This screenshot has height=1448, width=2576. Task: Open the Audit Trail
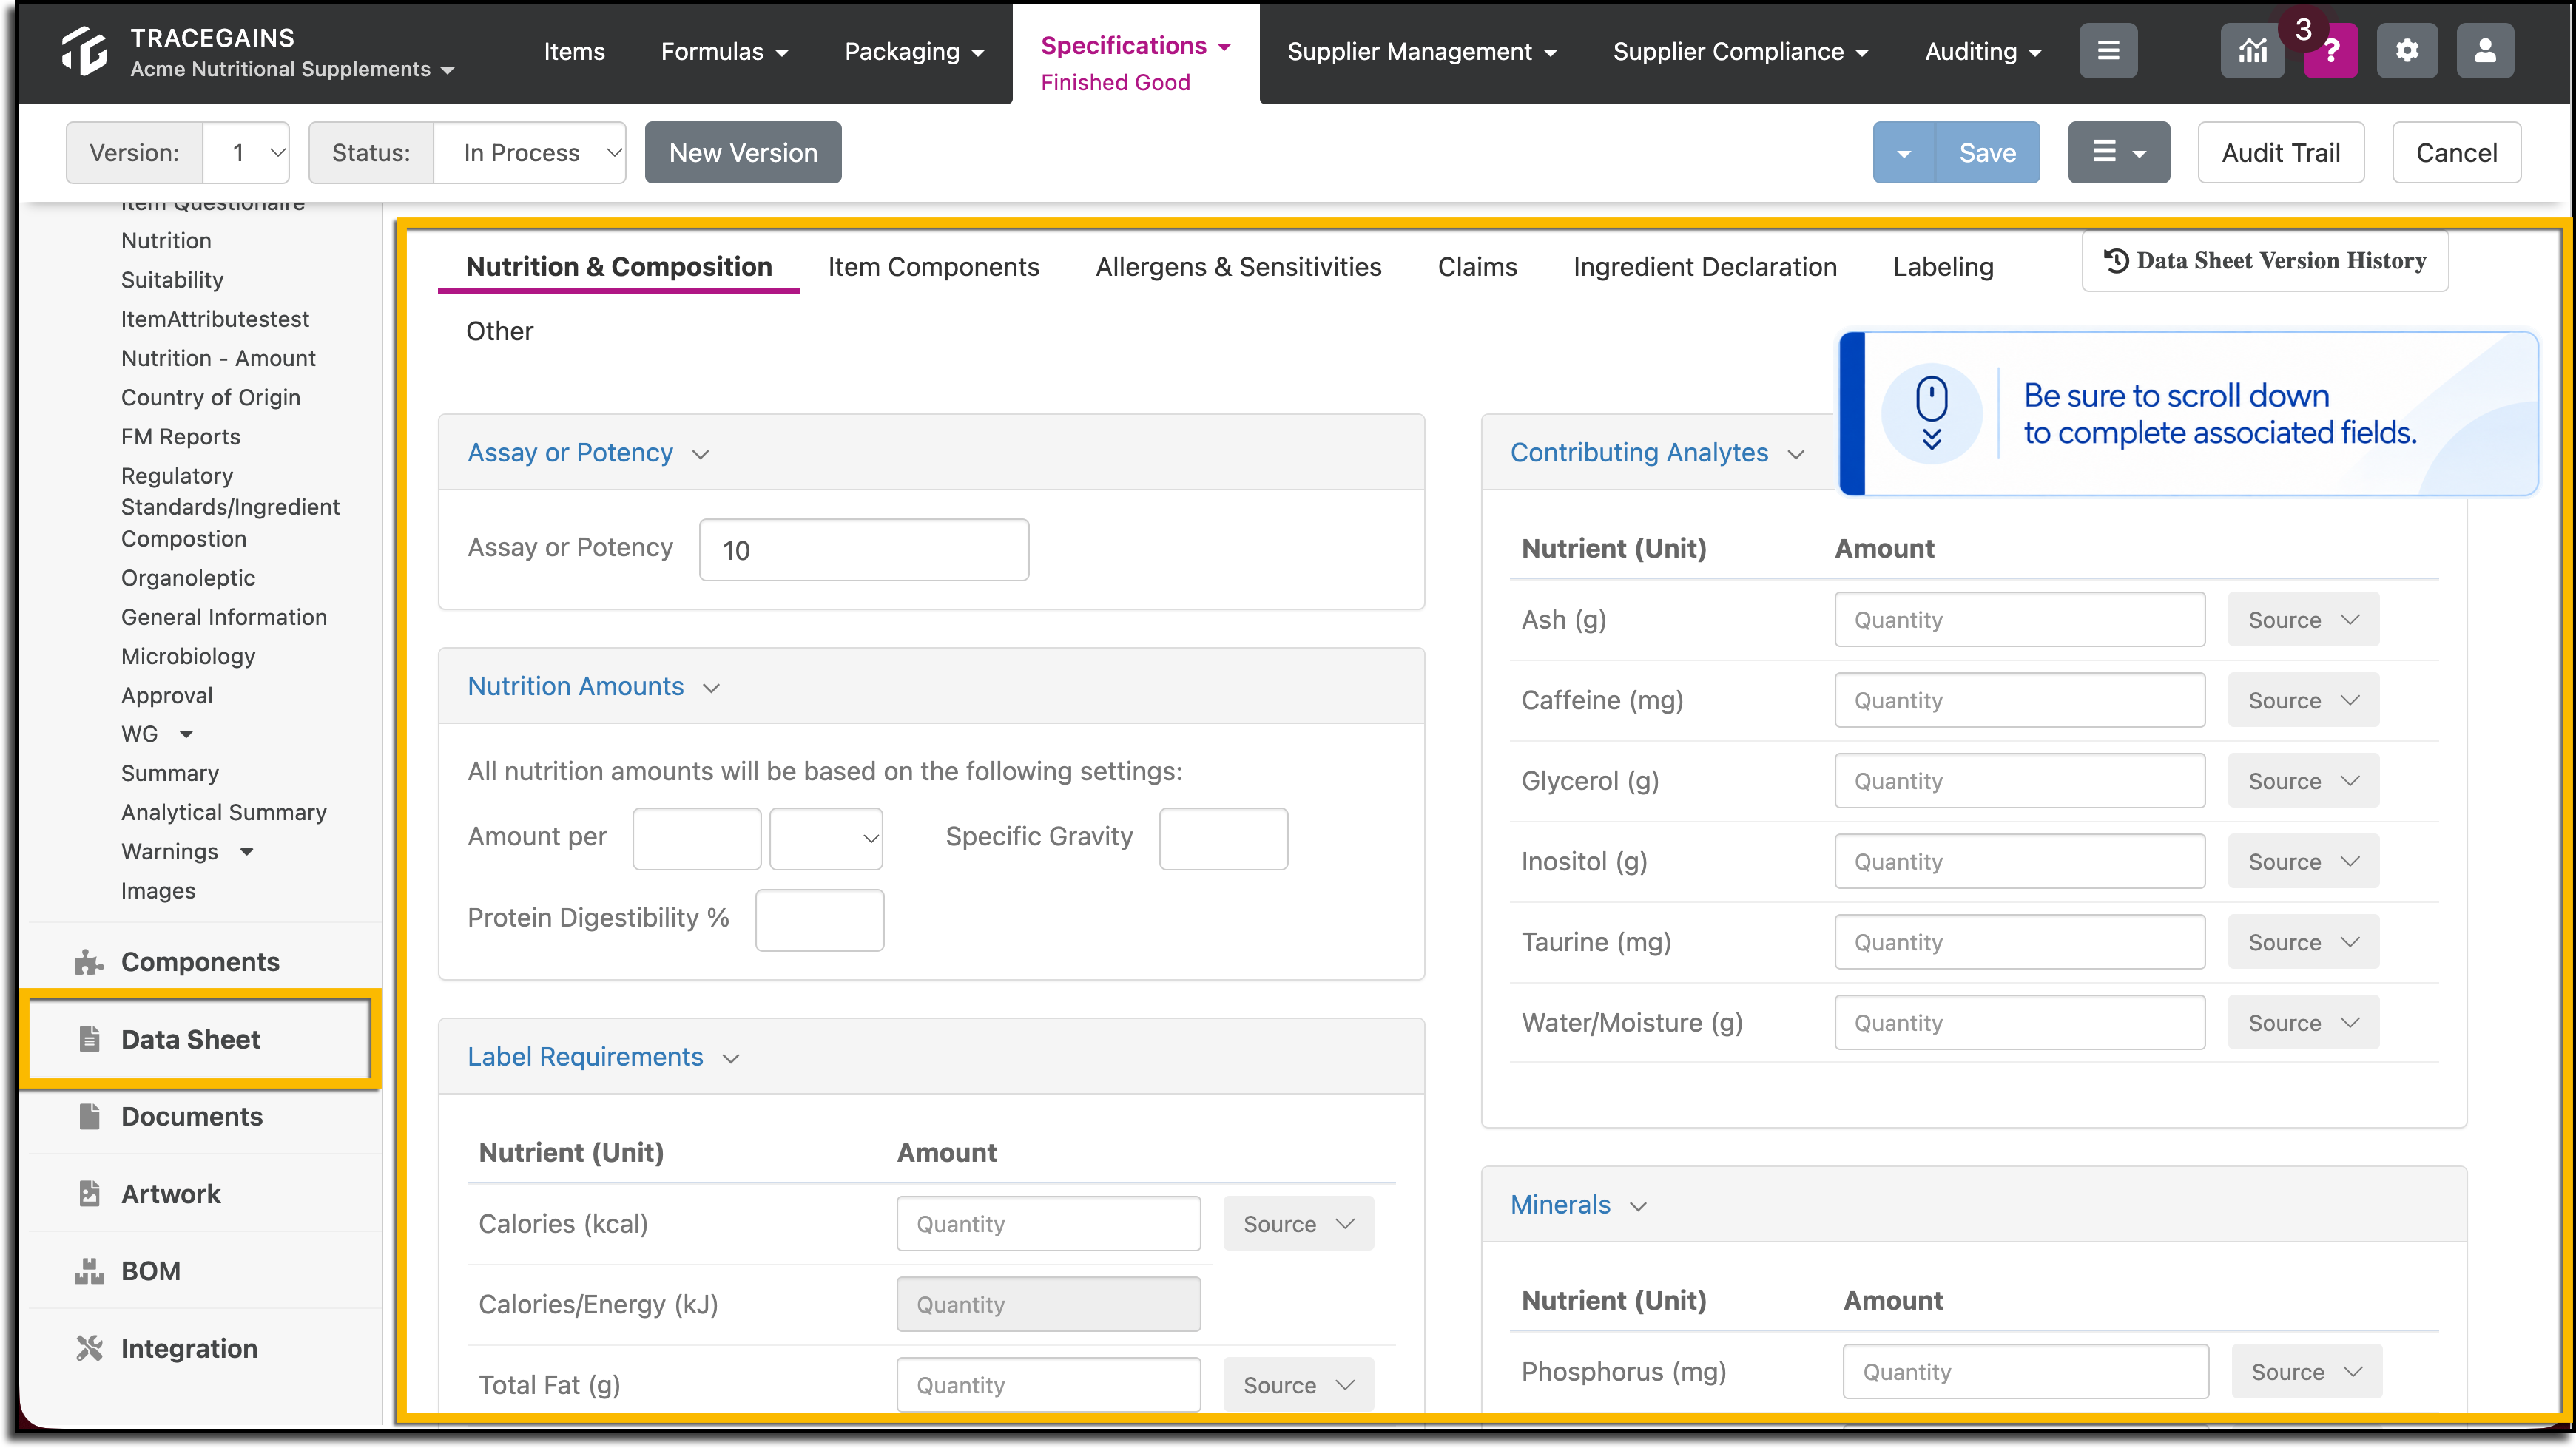pyautogui.click(x=2281, y=153)
